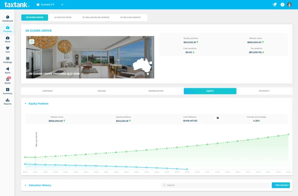
Task: Click the Loan Balance -$408,467.82 value
Action: [190, 121]
